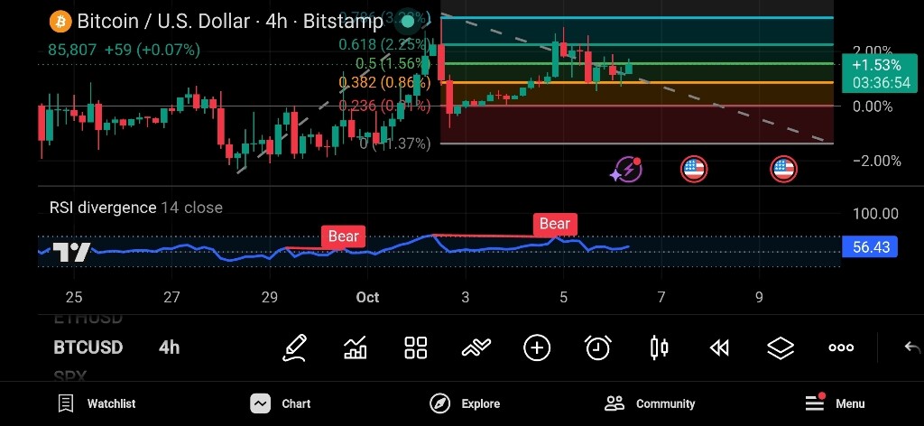The image size is (924, 426).
Task: Undo with the curved arrow icon
Action: point(912,347)
